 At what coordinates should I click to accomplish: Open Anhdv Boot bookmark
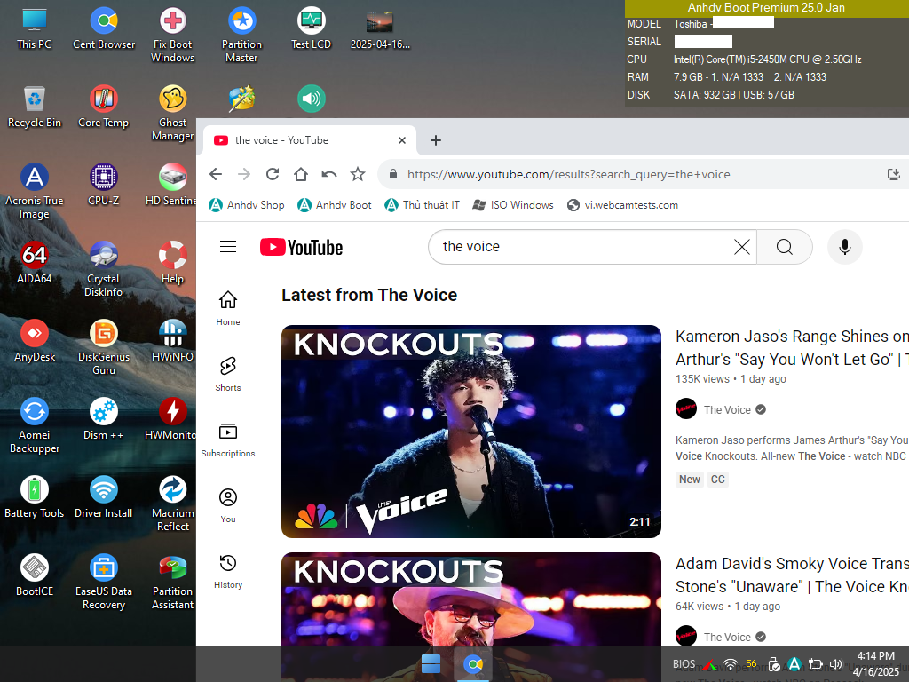click(x=335, y=205)
